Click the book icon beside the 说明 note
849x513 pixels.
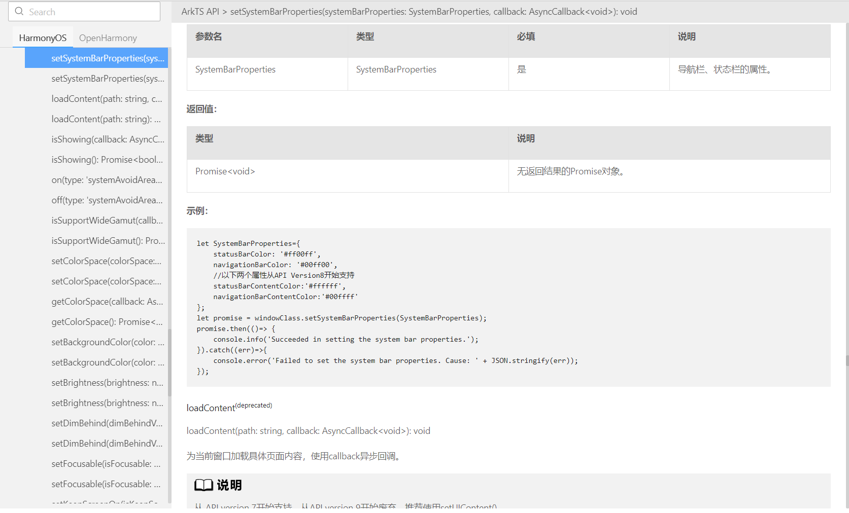pyautogui.click(x=203, y=485)
